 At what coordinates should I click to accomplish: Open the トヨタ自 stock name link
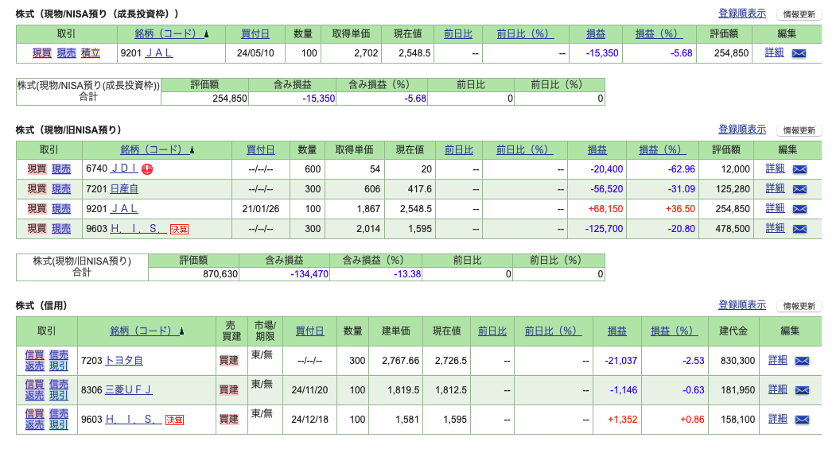[124, 361]
